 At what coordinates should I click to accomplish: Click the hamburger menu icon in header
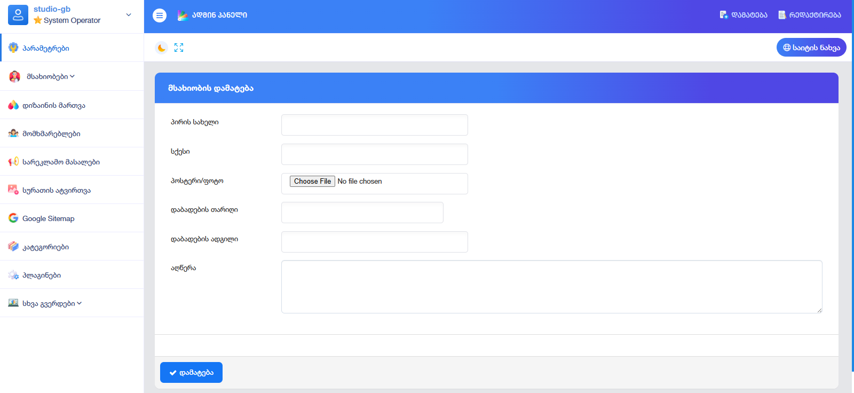coord(159,15)
